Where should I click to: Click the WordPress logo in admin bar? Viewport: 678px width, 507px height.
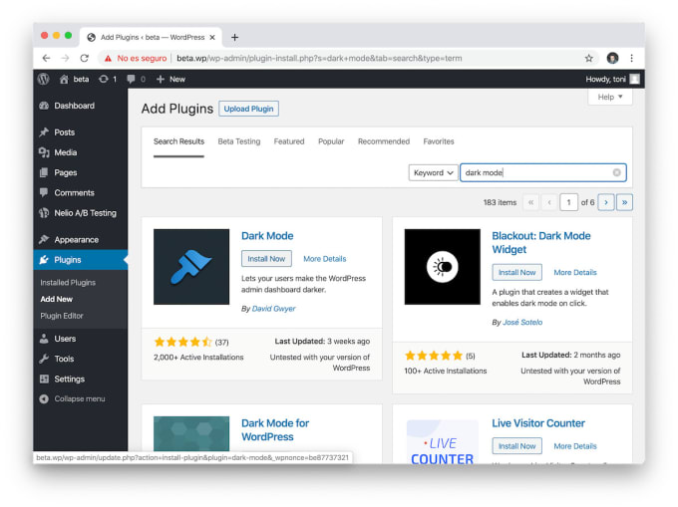coord(44,79)
